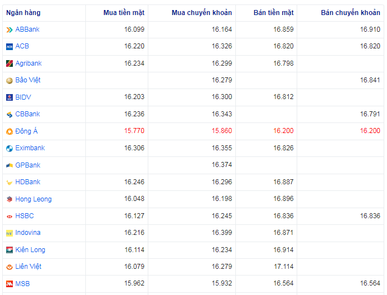Open the Kiên Long link

30,250
